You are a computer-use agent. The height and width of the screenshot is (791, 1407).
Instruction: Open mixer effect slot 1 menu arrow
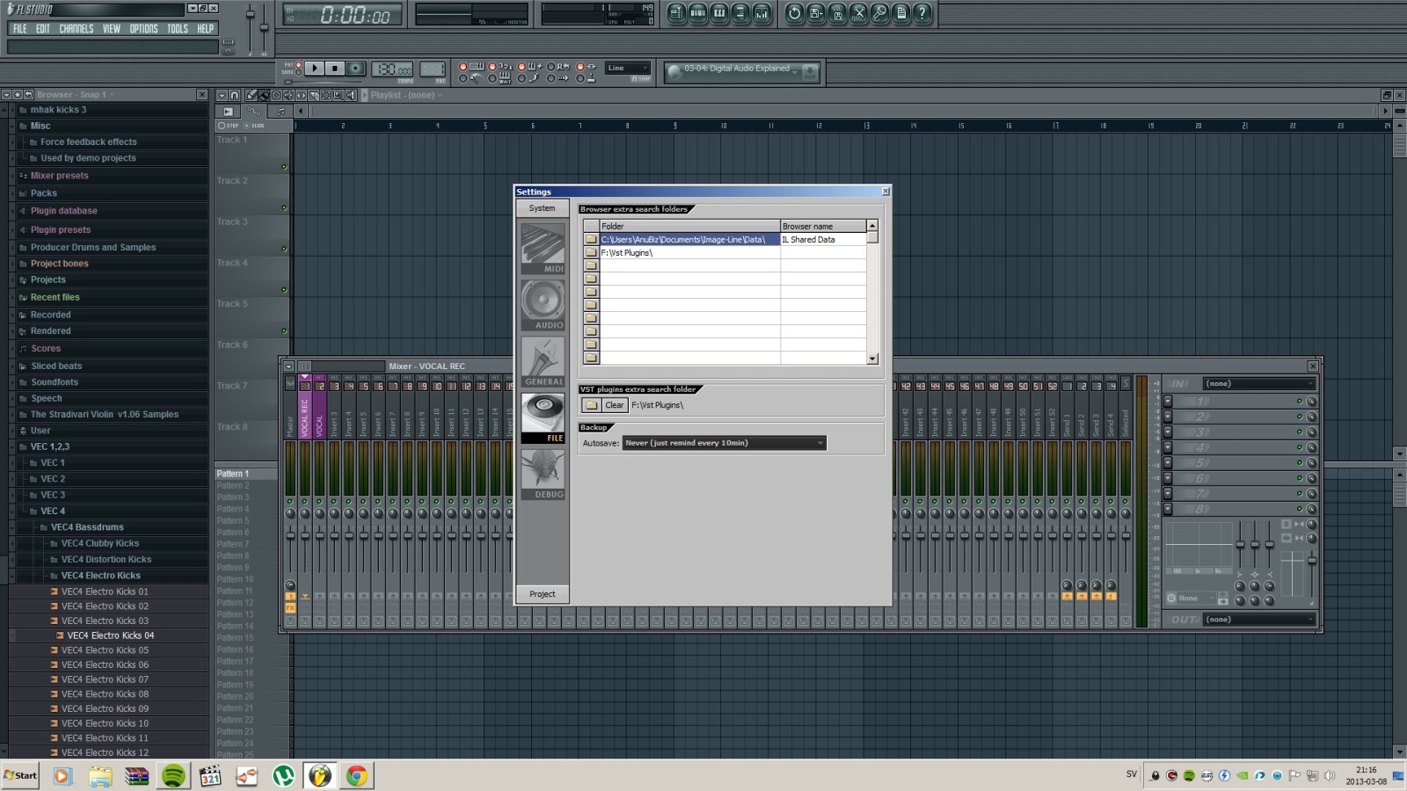[x=1168, y=402]
